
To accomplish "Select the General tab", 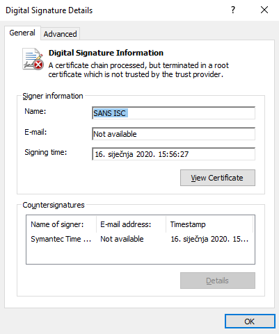I will click(x=22, y=33).
